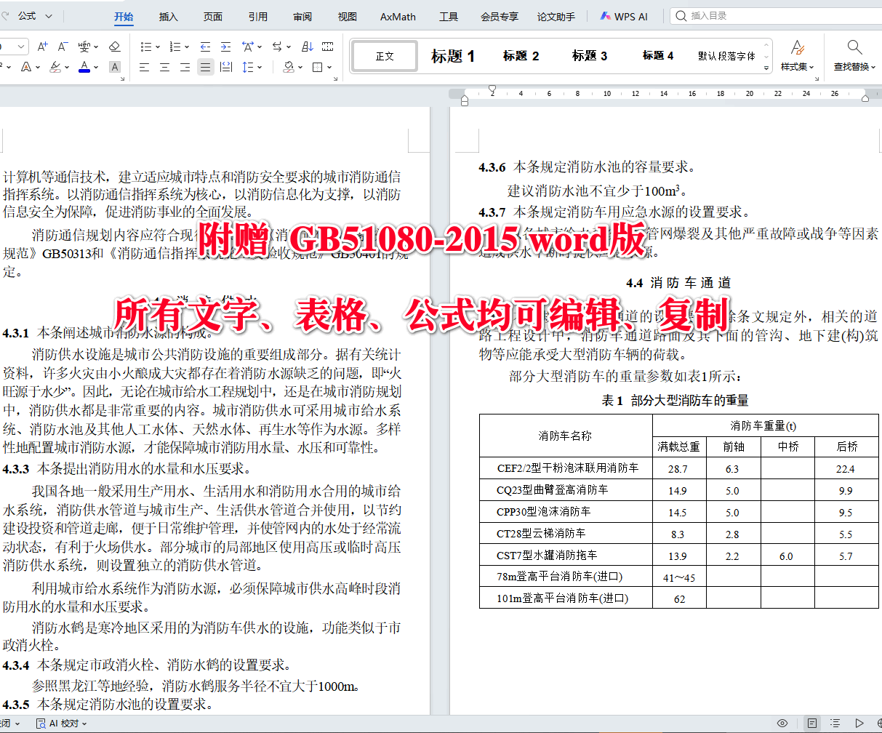The width and height of the screenshot is (882, 733).
Task: Expand the highlight color dropdown arrow
Action: coord(68,67)
